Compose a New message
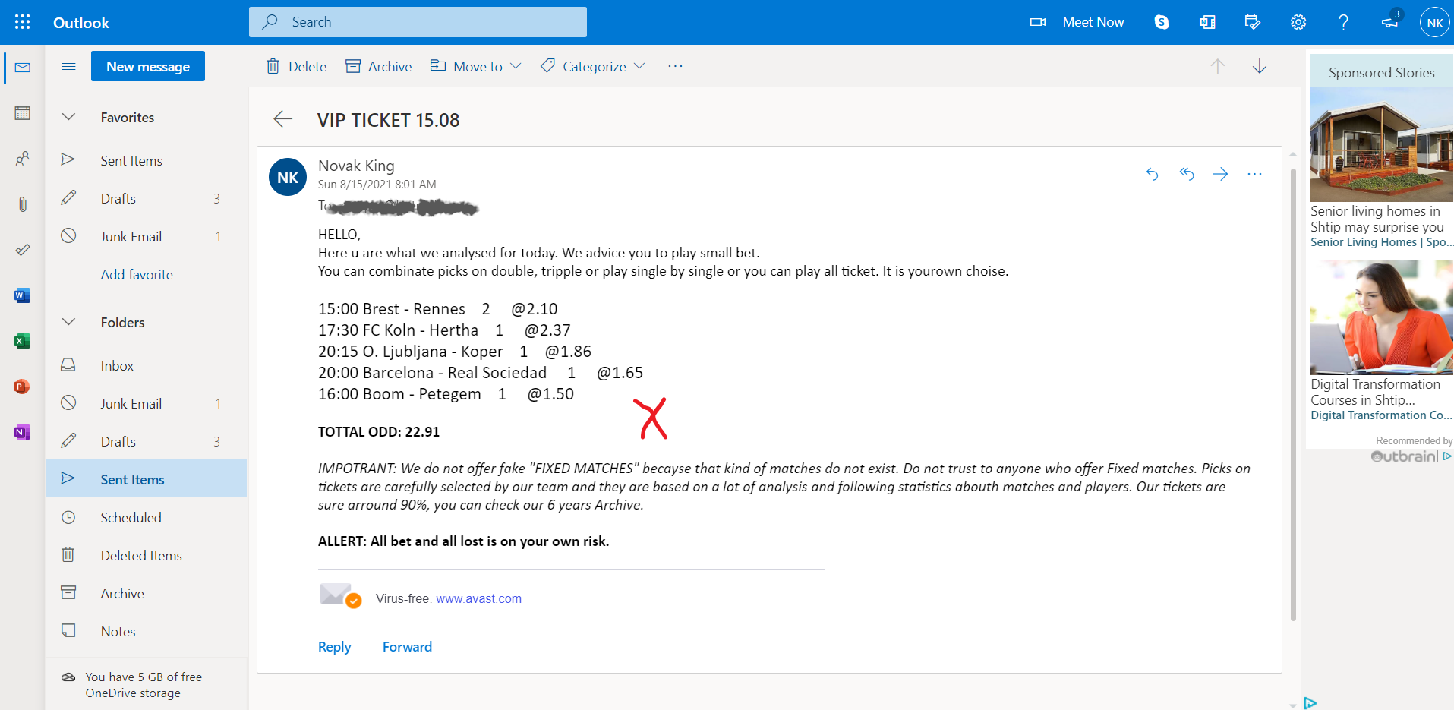1454x710 pixels. (148, 66)
